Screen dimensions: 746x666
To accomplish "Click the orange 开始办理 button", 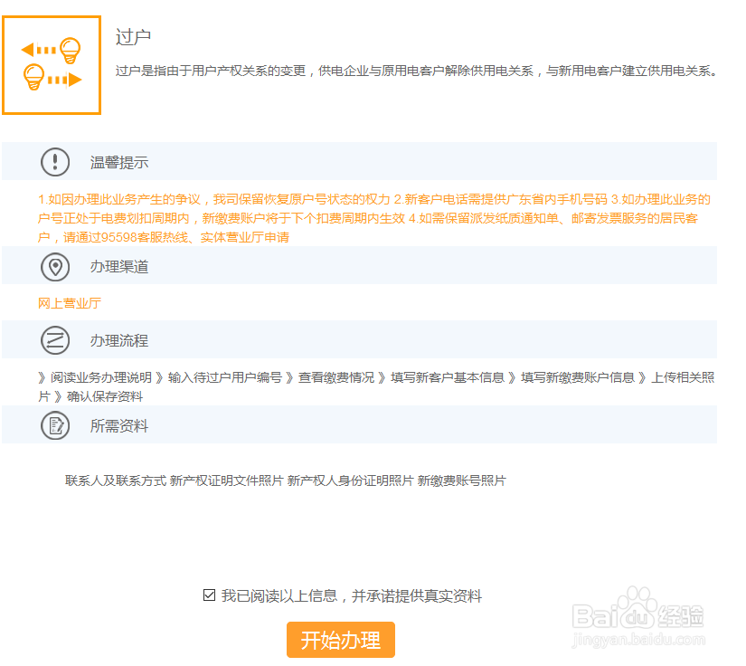I will (341, 640).
